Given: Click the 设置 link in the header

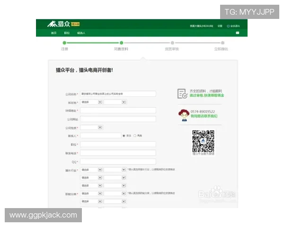Looking at the screenshot, I should pos(220,26).
